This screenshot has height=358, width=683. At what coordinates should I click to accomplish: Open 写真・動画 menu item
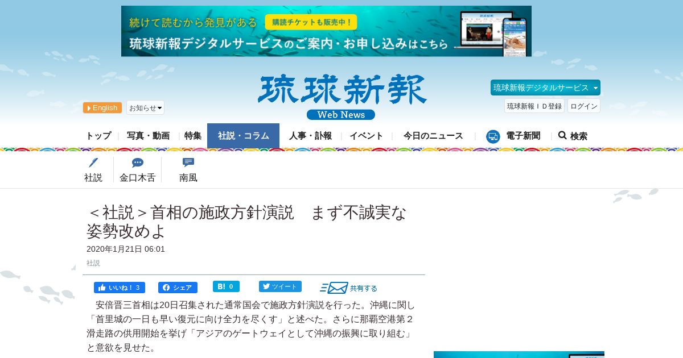point(148,136)
